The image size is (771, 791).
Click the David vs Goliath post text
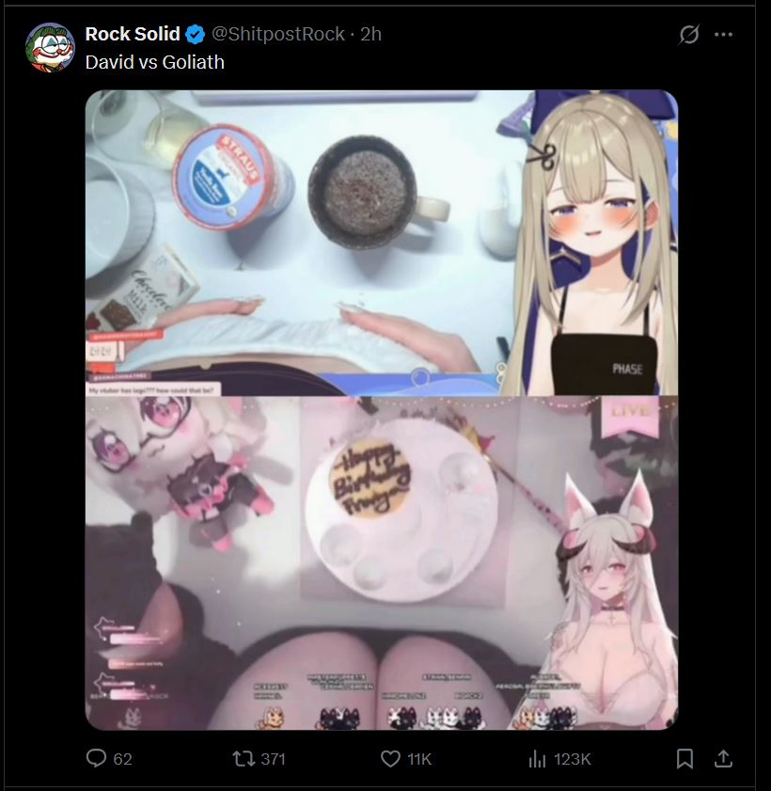(x=155, y=62)
